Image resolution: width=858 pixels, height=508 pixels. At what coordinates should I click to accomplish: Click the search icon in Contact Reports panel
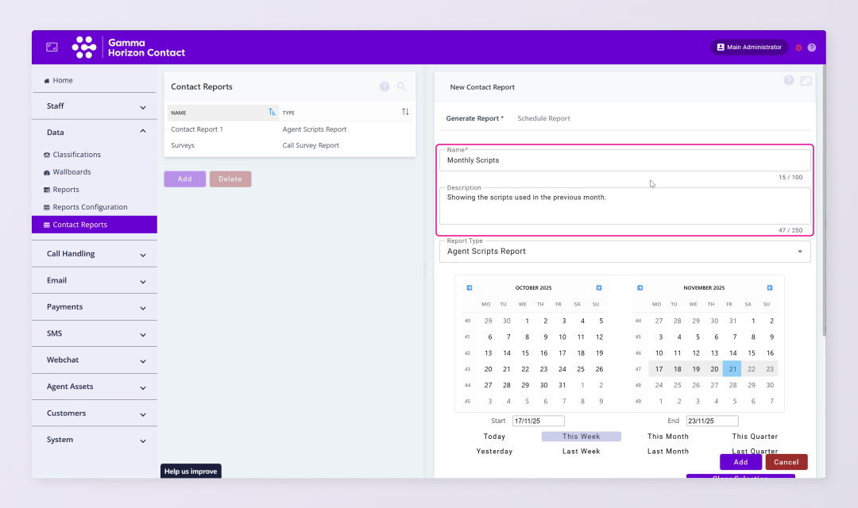coord(401,87)
